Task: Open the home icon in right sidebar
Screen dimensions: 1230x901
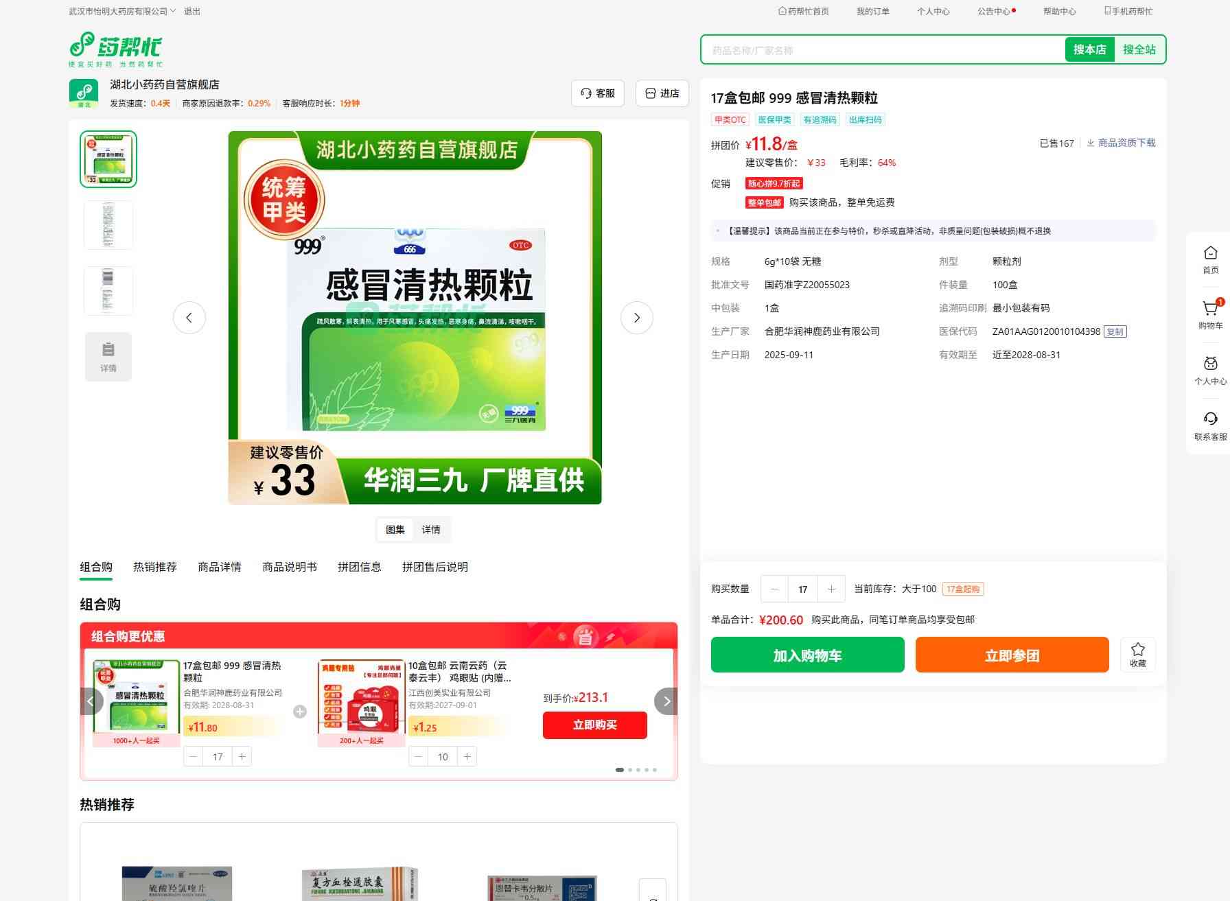Action: pos(1210,254)
